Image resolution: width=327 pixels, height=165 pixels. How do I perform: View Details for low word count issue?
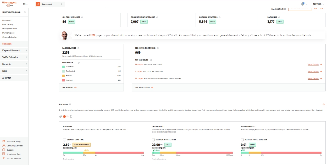[315, 64]
